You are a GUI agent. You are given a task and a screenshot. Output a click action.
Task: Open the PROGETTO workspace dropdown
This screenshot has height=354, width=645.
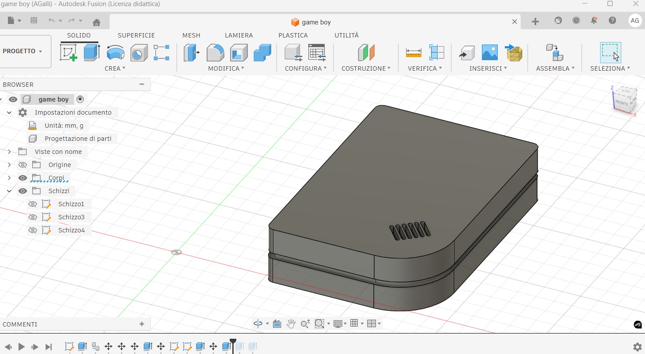coord(23,51)
